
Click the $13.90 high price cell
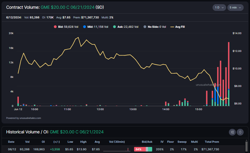(82, 149)
